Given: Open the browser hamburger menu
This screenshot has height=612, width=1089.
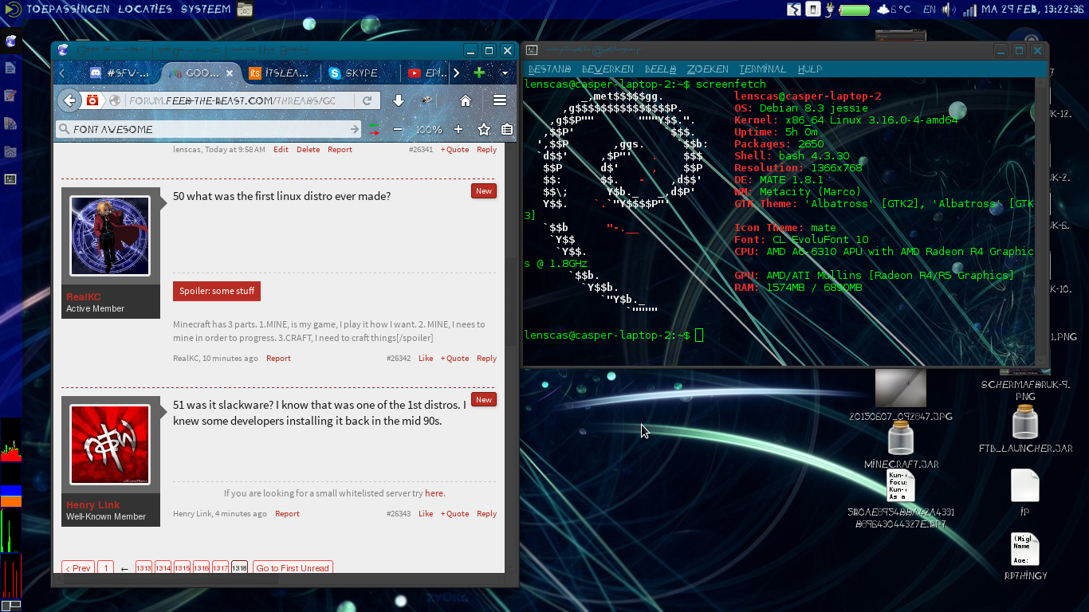Looking at the screenshot, I should (x=500, y=100).
